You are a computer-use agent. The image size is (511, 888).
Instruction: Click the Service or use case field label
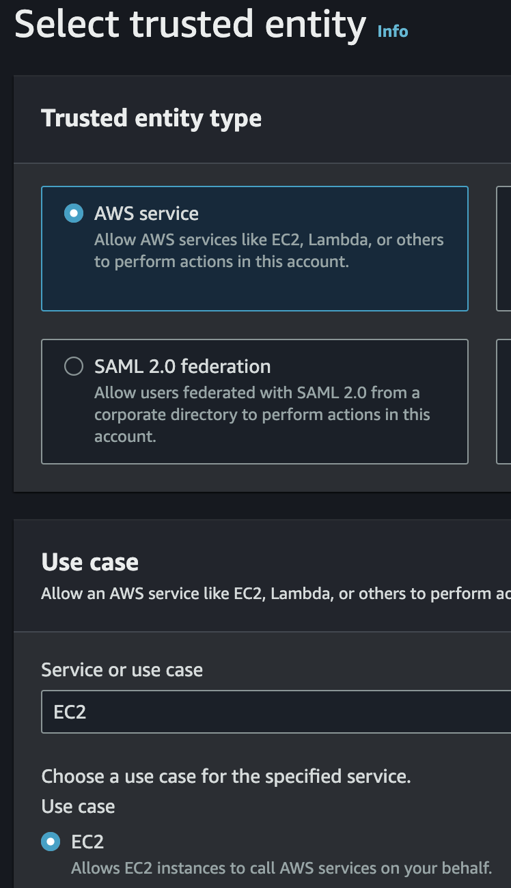coord(122,669)
